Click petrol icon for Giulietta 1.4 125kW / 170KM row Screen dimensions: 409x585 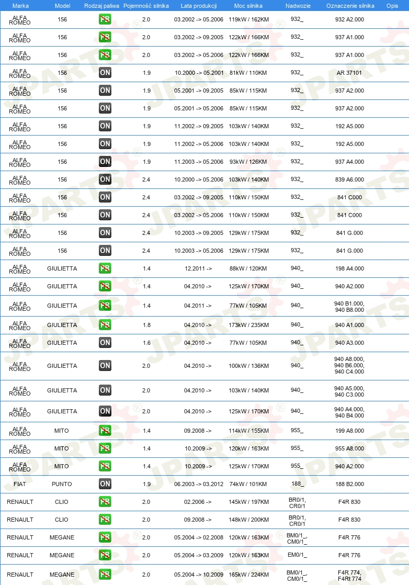(x=105, y=286)
